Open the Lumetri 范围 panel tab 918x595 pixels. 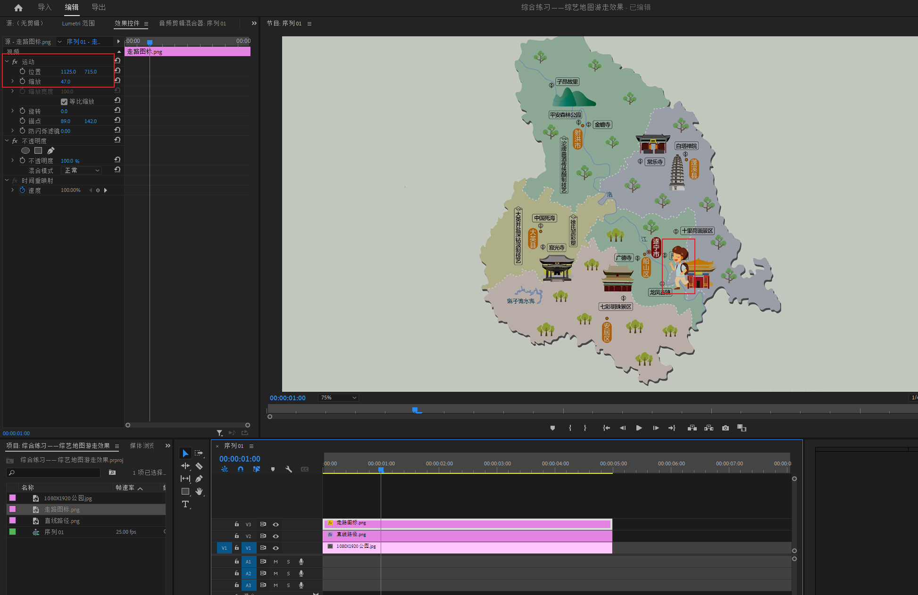click(78, 23)
